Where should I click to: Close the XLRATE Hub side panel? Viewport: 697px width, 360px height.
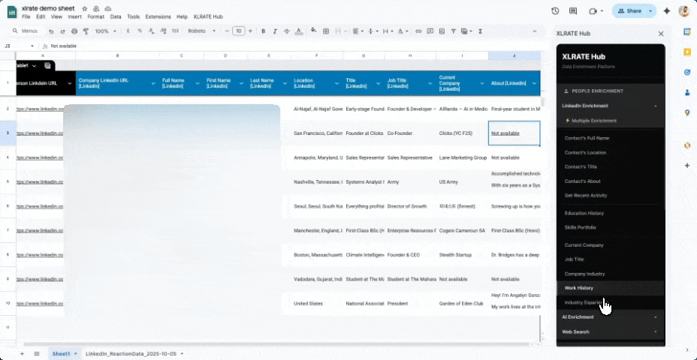pyautogui.click(x=661, y=34)
